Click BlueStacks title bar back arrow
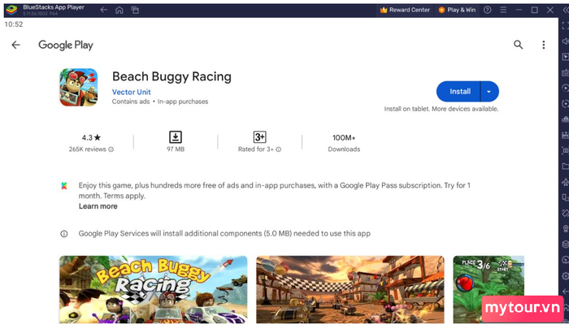Screen dimensions: 569x329 click(104, 10)
